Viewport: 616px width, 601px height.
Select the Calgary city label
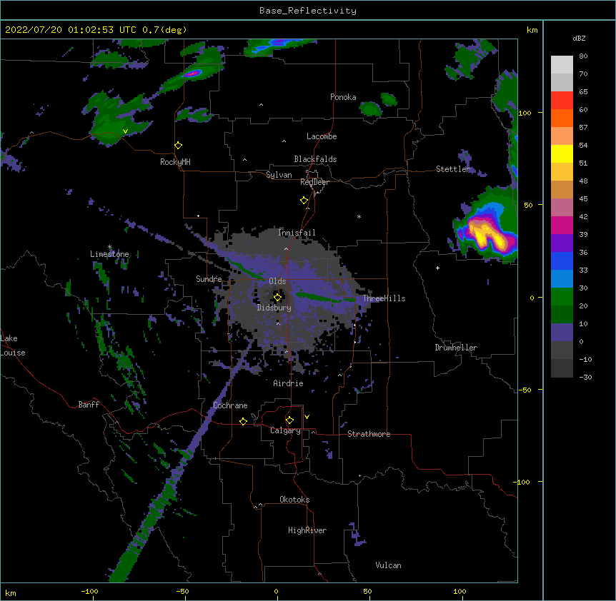pyautogui.click(x=286, y=430)
